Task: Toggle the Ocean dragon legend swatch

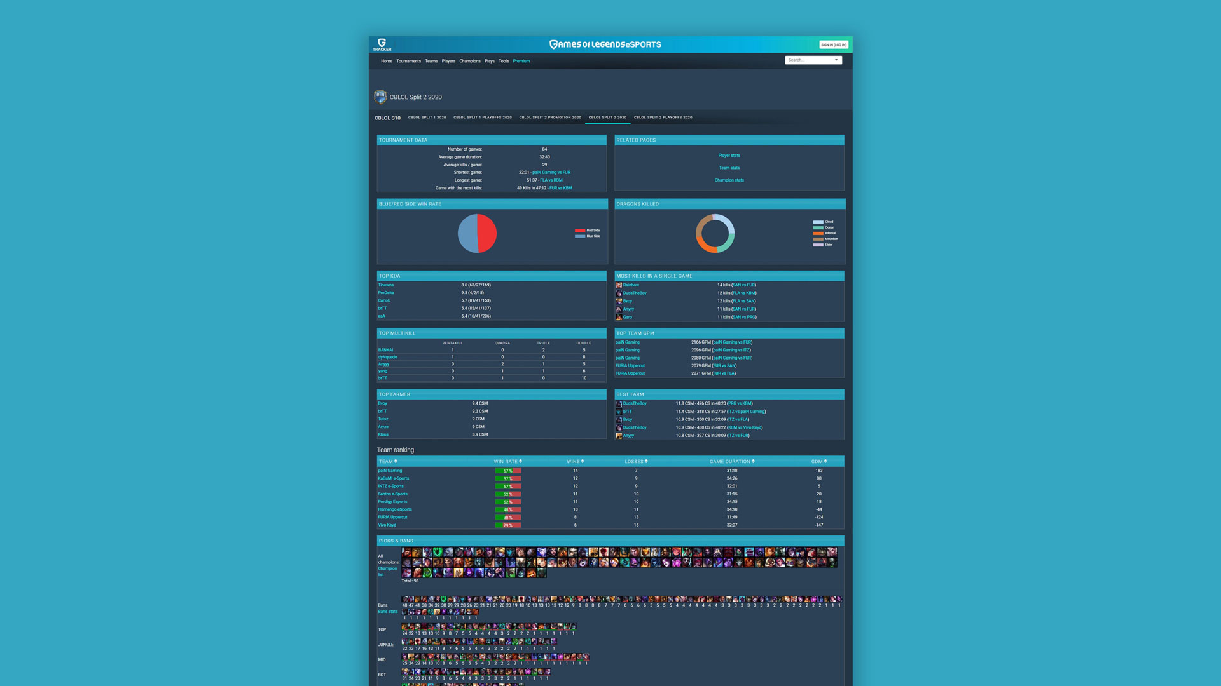Action: 818,227
